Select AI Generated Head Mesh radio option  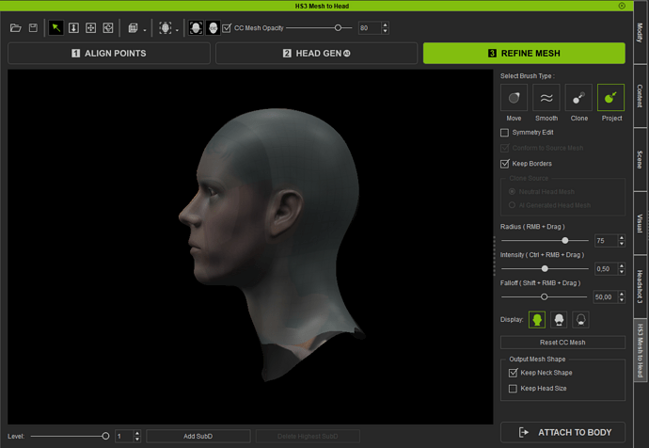tap(512, 205)
